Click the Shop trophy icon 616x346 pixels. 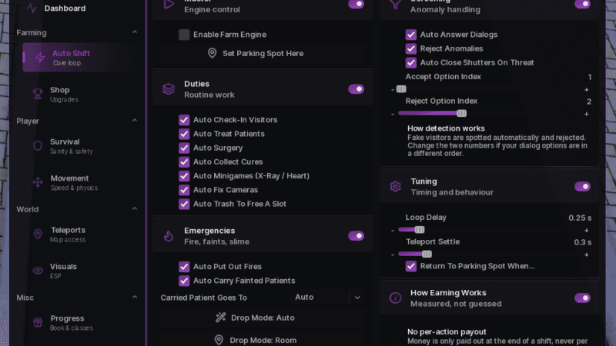coord(38,94)
